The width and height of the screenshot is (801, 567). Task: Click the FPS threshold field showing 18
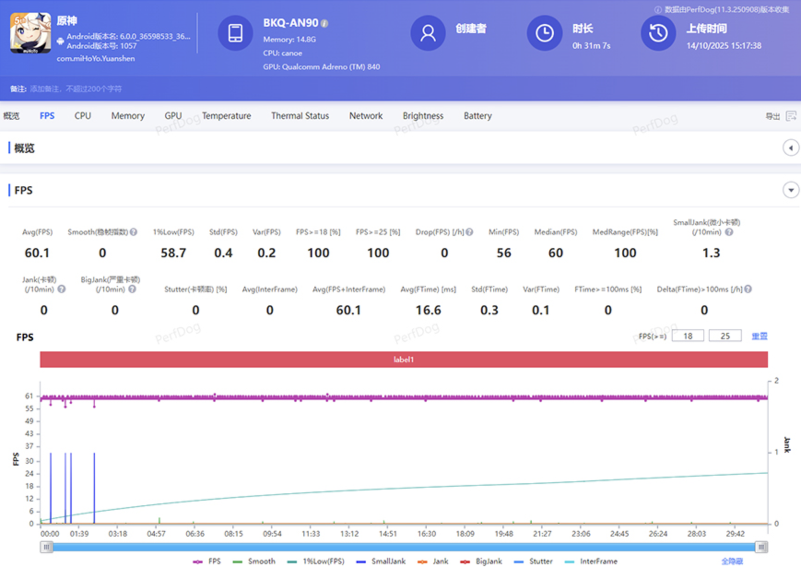click(x=688, y=336)
